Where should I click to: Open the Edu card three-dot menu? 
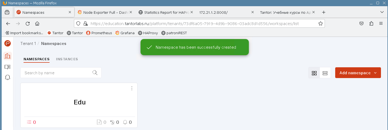click(x=132, y=88)
